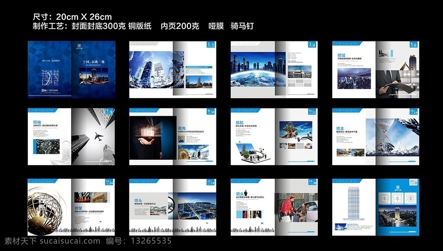Select the pages 21/22 back spread

click(376, 207)
